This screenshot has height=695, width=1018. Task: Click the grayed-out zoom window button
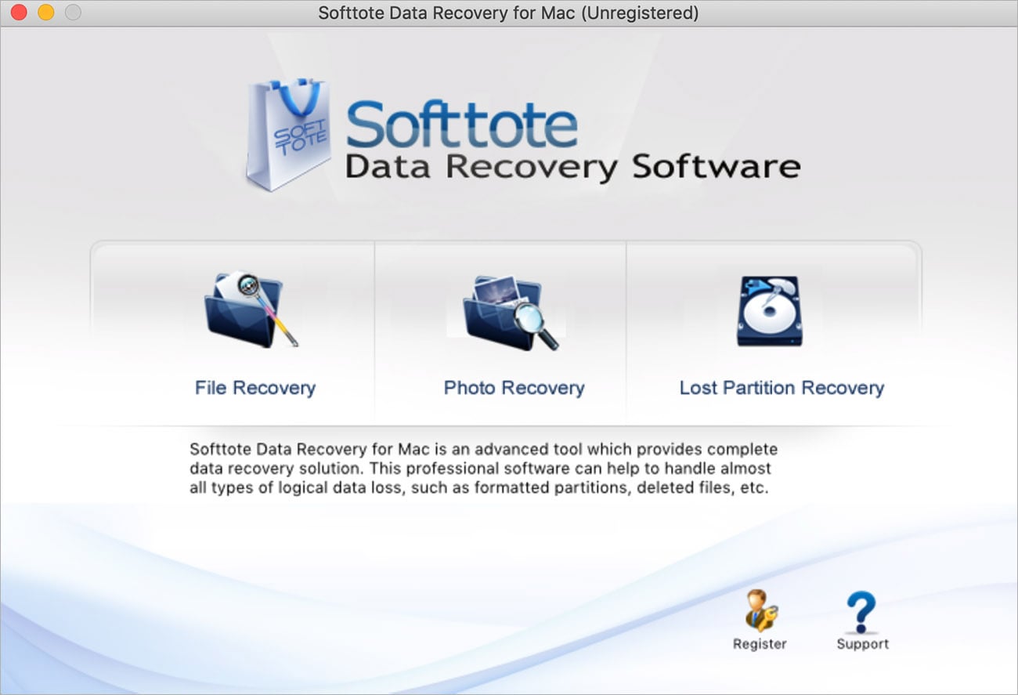(73, 13)
